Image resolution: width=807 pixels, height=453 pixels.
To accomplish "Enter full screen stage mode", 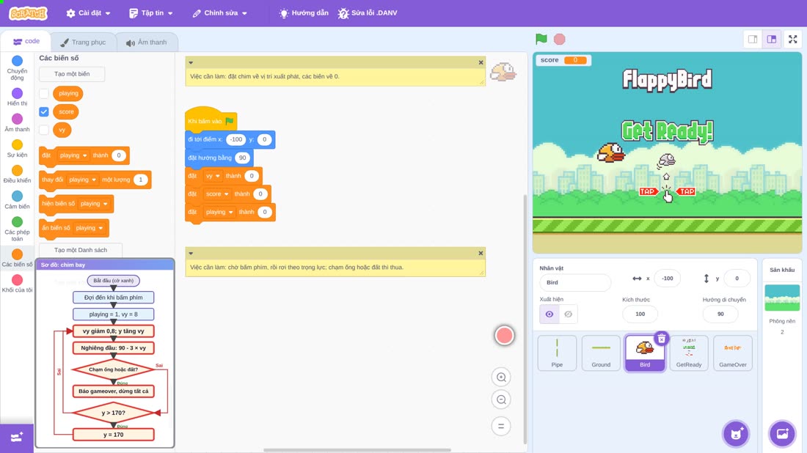I will (792, 39).
